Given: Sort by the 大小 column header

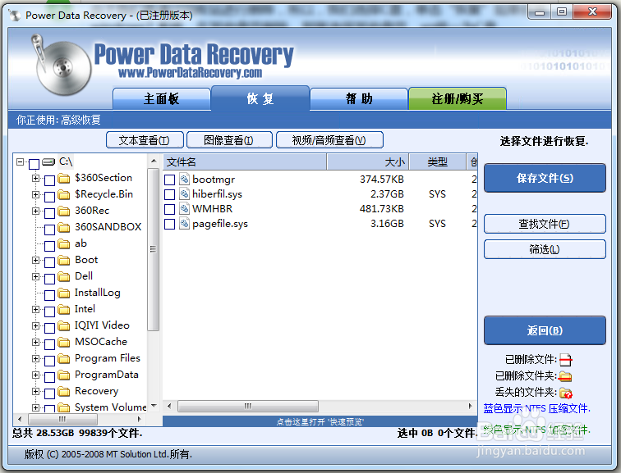Looking at the screenshot, I should (x=368, y=162).
